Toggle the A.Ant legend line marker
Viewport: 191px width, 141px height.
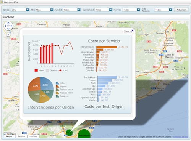(60, 70)
